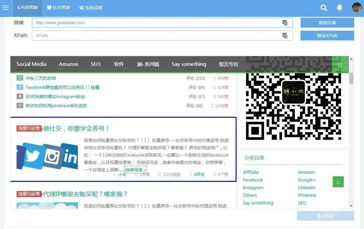Click icon inside the link URL field

click(285, 22)
